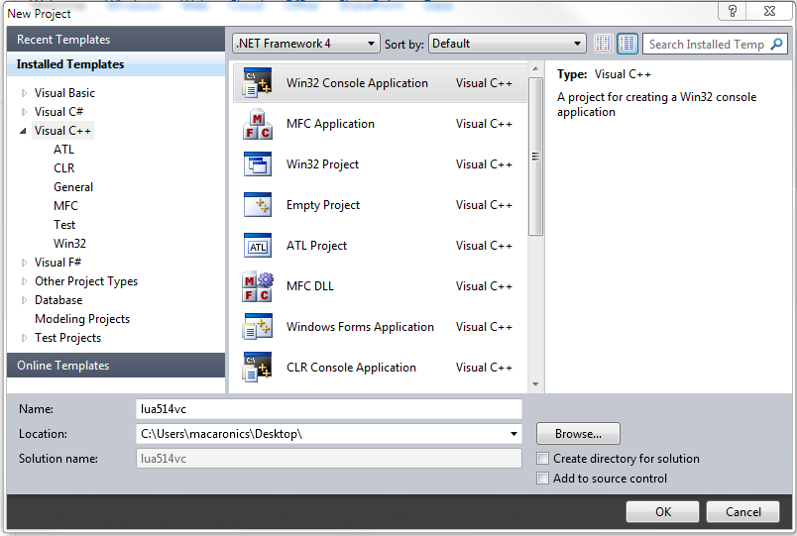
Task: Enable Create directory for solution
Action: [543, 459]
